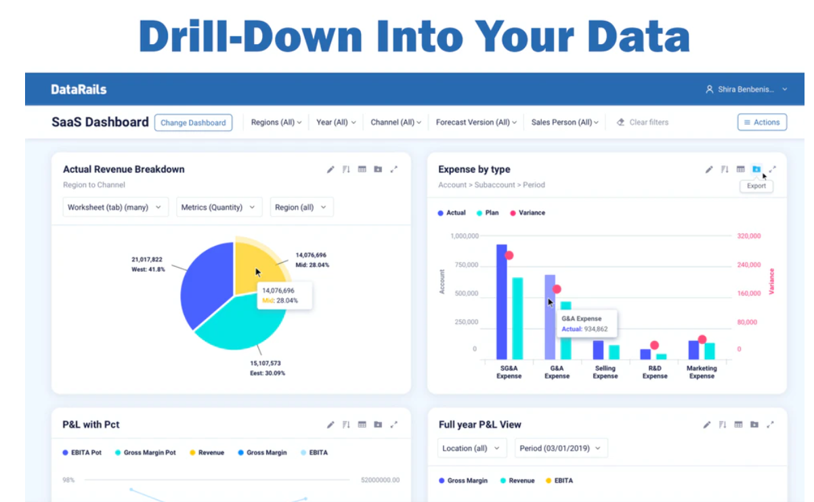Screen dimensions: 814x502
Task: Open the edit pencil icon on Actual Revenue Breakdown
Action: click(330, 169)
